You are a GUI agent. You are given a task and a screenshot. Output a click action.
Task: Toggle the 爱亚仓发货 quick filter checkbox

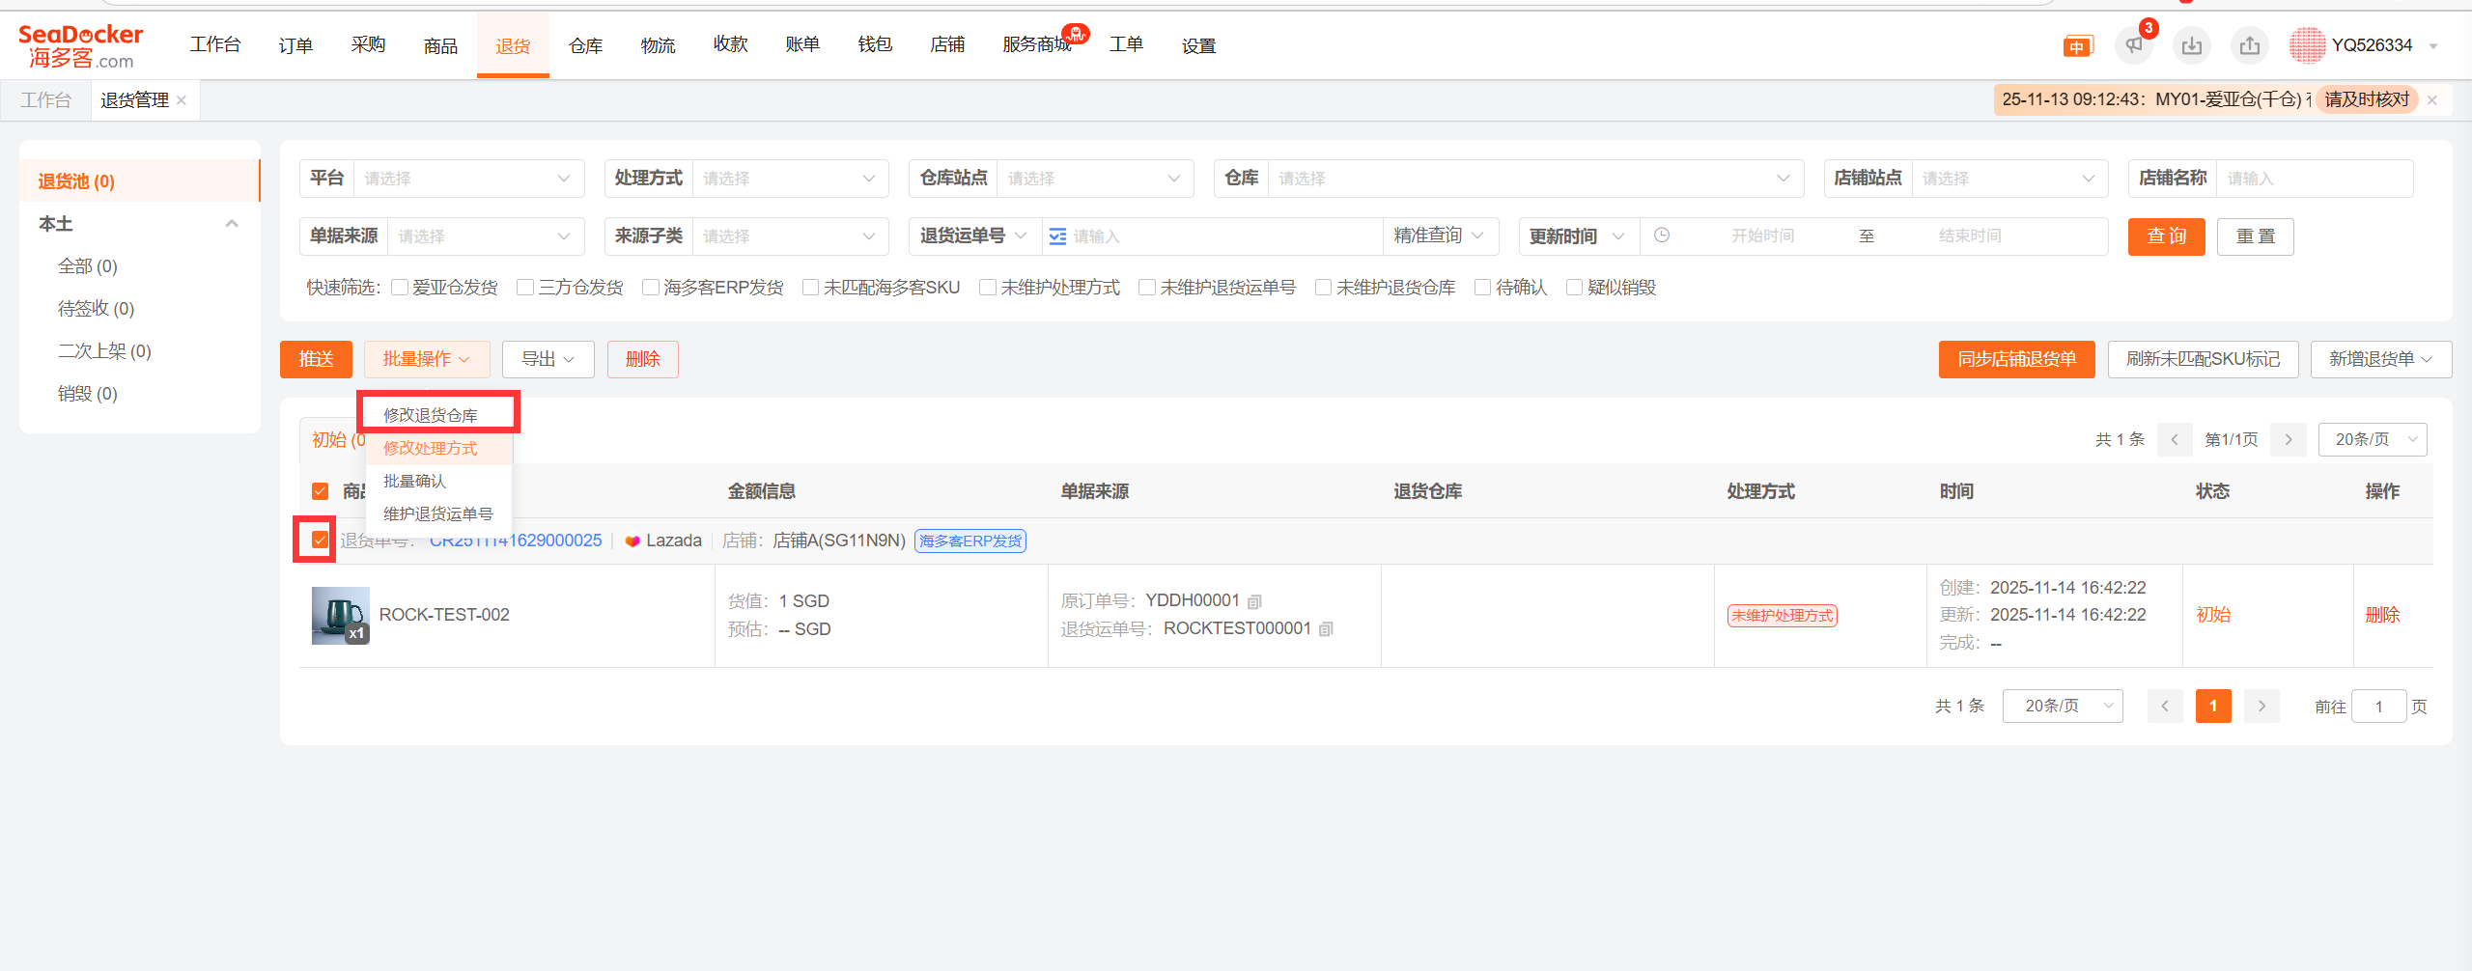[400, 288]
